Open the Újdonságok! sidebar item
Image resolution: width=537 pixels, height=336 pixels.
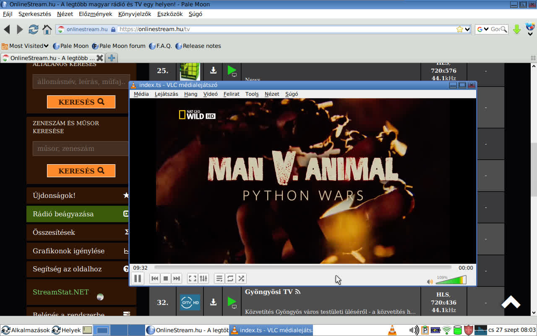tap(78, 195)
